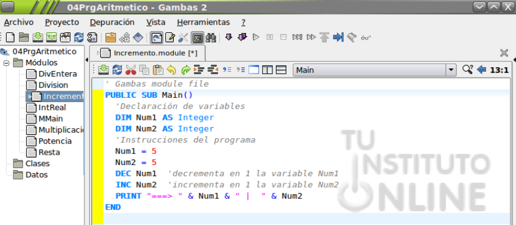Click the gray up-arrow return icon

click(x=324, y=37)
